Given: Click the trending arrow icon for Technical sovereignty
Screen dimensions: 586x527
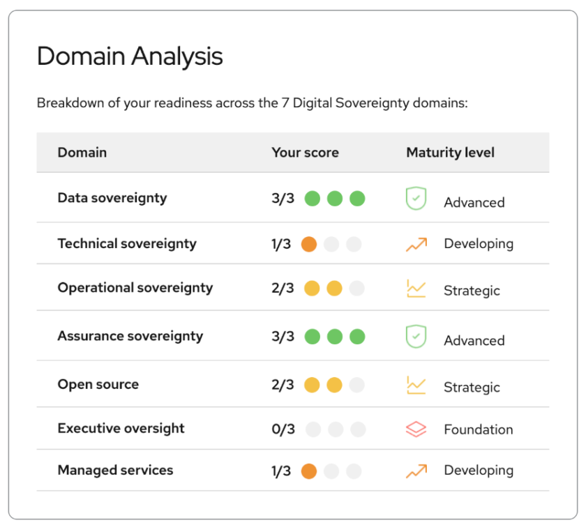Looking at the screenshot, I should [x=416, y=244].
